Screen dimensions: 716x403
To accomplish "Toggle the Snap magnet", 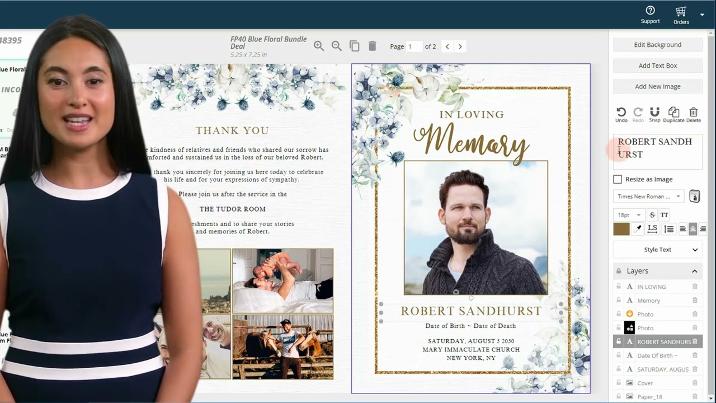I will click(x=654, y=114).
